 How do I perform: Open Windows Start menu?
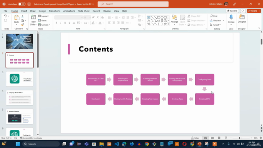18,144
